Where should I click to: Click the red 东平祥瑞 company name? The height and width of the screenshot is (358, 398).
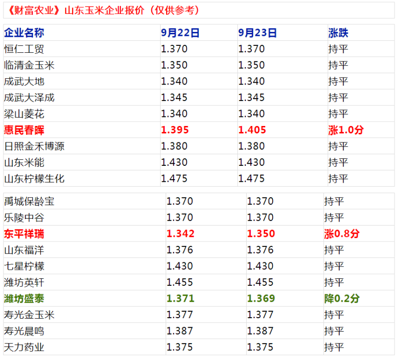pyautogui.click(x=24, y=234)
